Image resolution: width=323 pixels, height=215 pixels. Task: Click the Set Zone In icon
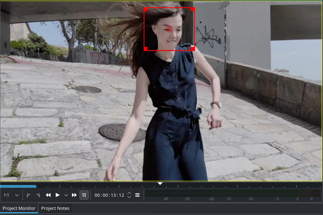[x=28, y=195]
